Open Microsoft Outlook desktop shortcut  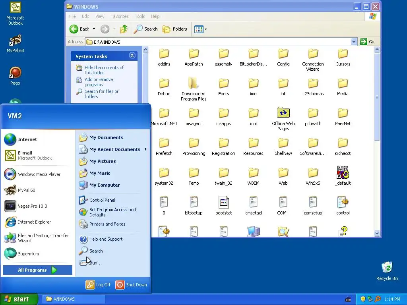(x=15, y=14)
